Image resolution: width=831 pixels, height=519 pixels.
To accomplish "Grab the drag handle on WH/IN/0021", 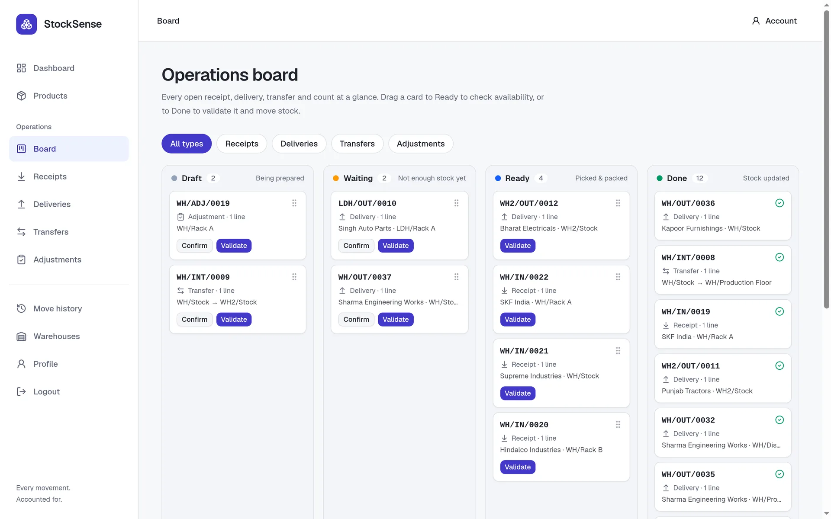I will (618, 351).
